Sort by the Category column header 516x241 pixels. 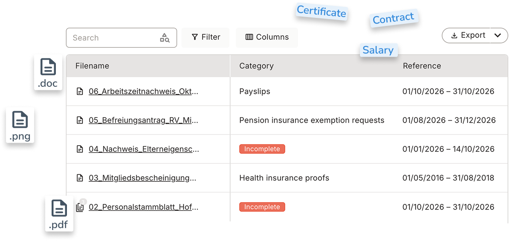coord(256,66)
